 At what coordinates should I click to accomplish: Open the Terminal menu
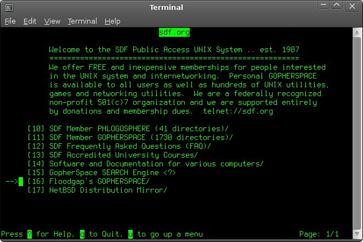[82, 21]
